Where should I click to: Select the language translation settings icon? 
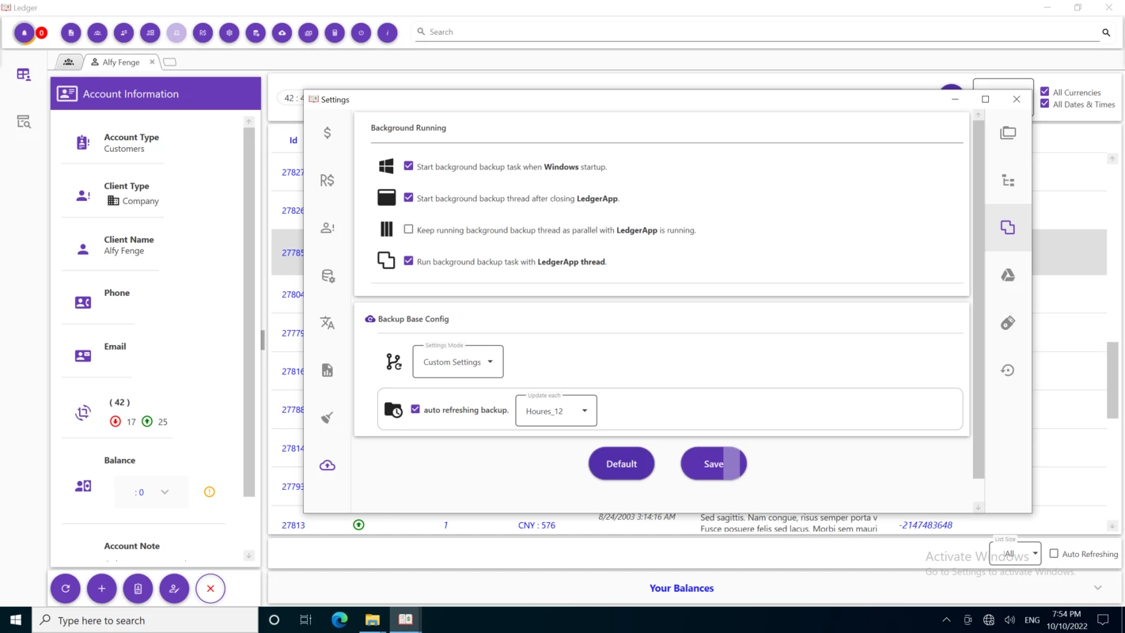pyautogui.click(x=328, y=323)
